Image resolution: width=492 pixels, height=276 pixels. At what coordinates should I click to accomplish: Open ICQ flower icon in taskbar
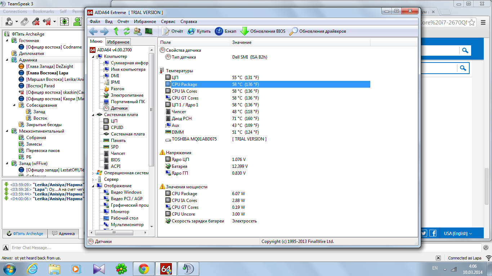click(x=121, y=269)
